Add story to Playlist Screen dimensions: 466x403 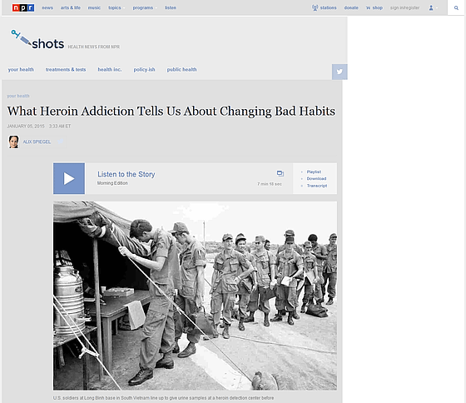pyautogui.click(x=314, y=172)
